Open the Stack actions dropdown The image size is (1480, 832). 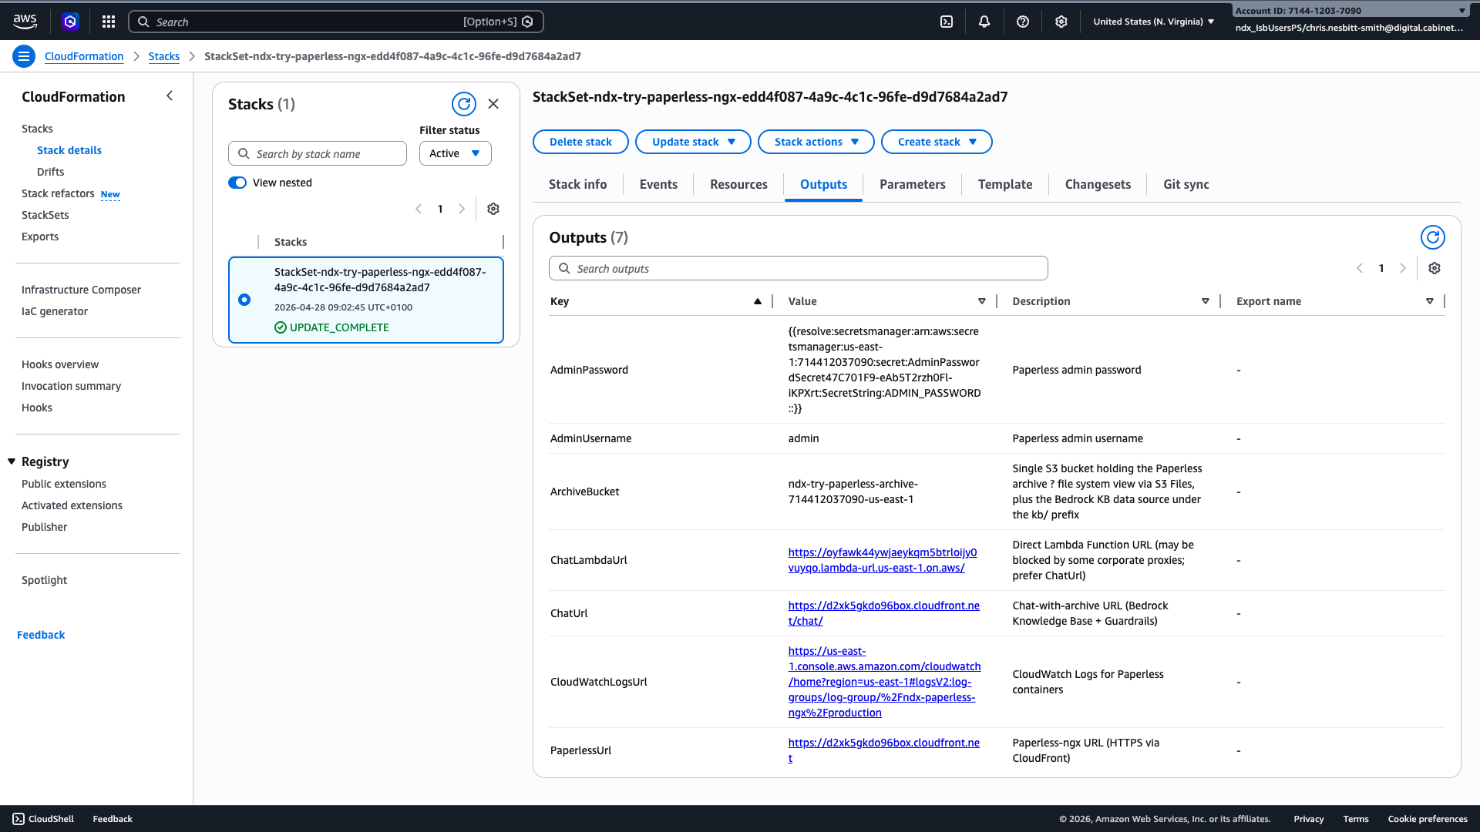click(816, 142)
